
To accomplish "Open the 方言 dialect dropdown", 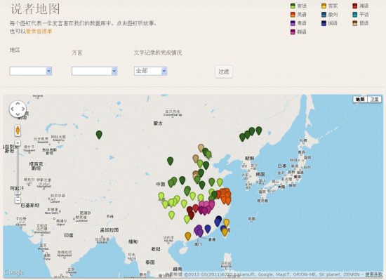I will coord(94,71).
